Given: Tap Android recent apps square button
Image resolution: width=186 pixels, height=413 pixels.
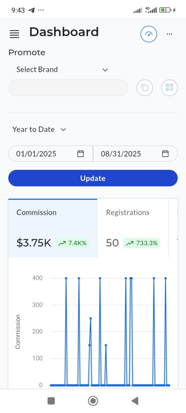Looking at the screenshot, I should 51,401.
